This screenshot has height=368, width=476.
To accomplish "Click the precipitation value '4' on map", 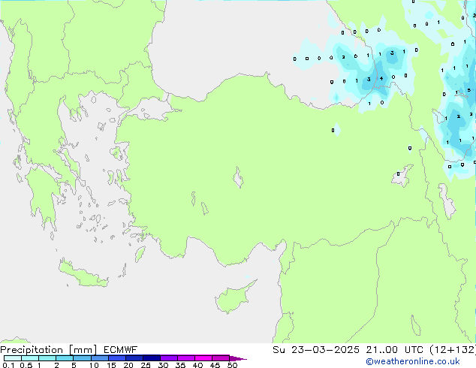I will 381,78.
